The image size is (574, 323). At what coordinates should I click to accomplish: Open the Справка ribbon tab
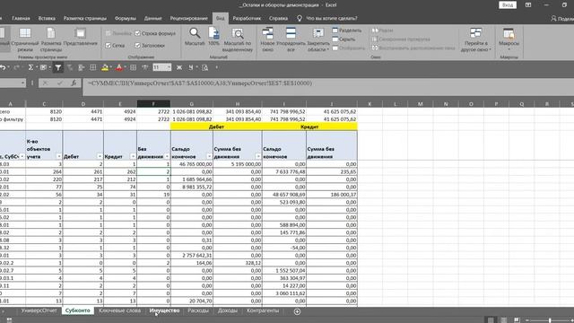(278, 18)
